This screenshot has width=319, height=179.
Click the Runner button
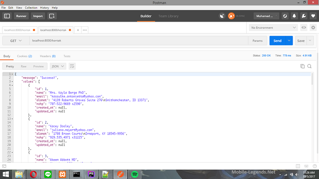pos(21,16)
